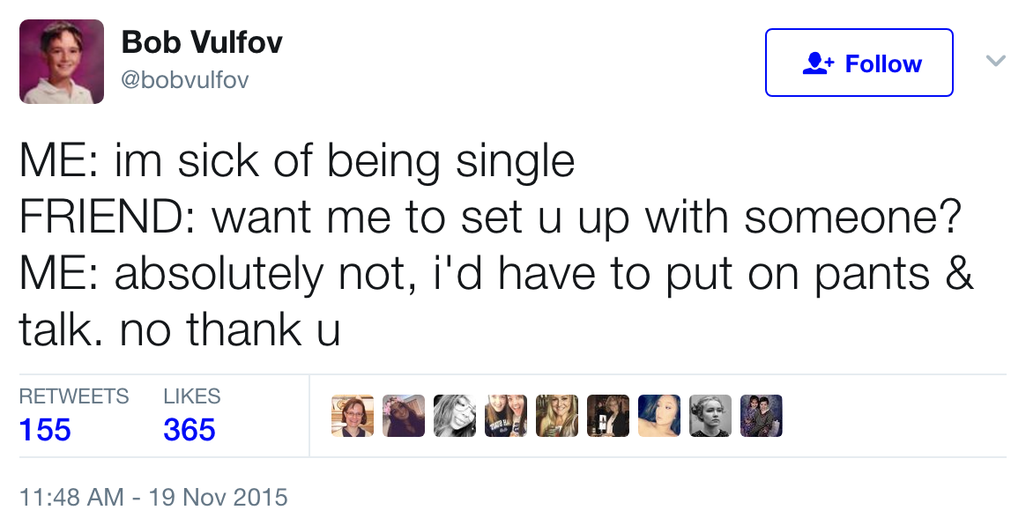Open black-and-white avatar with long hair and glasses
1026x525 pixels.
[454, 416]
